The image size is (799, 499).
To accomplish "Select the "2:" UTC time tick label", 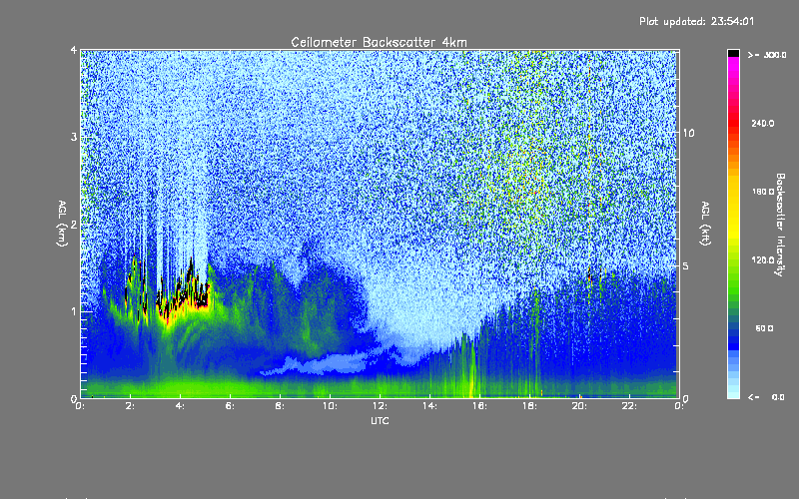I will 131,406.
